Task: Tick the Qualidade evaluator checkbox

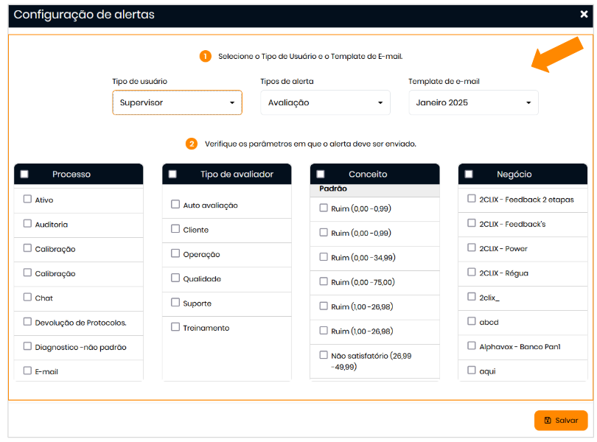Action: click(175, 278)
